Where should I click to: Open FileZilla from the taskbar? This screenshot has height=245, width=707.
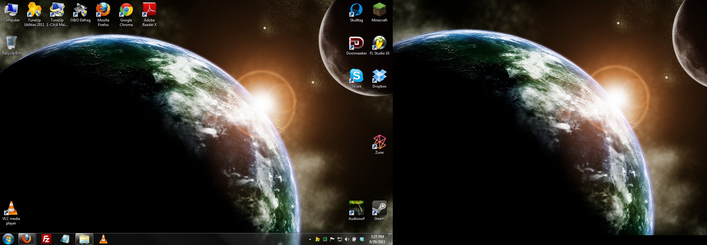click(46, 239)
